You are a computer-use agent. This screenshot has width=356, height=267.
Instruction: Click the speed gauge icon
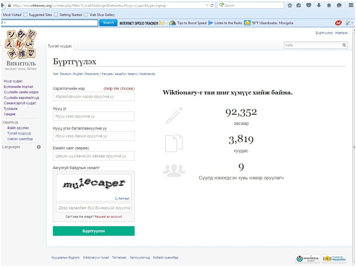(x=172, y=23)
